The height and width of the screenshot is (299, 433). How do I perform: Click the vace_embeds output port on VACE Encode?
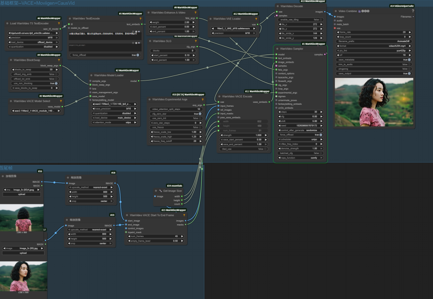point(269,102)
